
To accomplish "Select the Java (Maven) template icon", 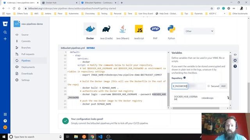I will pyautogui.click(x=123, y=29).
